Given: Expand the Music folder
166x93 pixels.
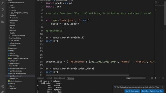Looking at the screenshot, I should pyautogui.click(x=12, y=28).
